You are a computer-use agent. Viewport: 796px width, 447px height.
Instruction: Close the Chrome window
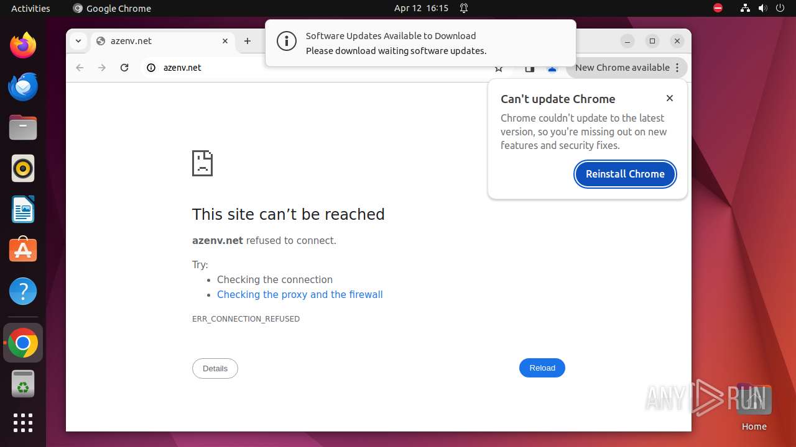(x=677, y=41)
